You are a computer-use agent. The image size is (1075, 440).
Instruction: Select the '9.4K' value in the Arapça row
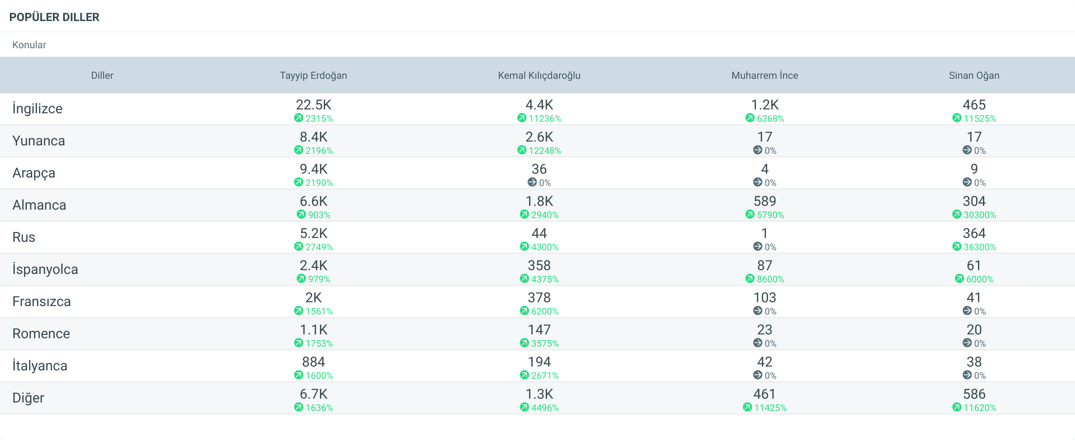pos(313,169)
